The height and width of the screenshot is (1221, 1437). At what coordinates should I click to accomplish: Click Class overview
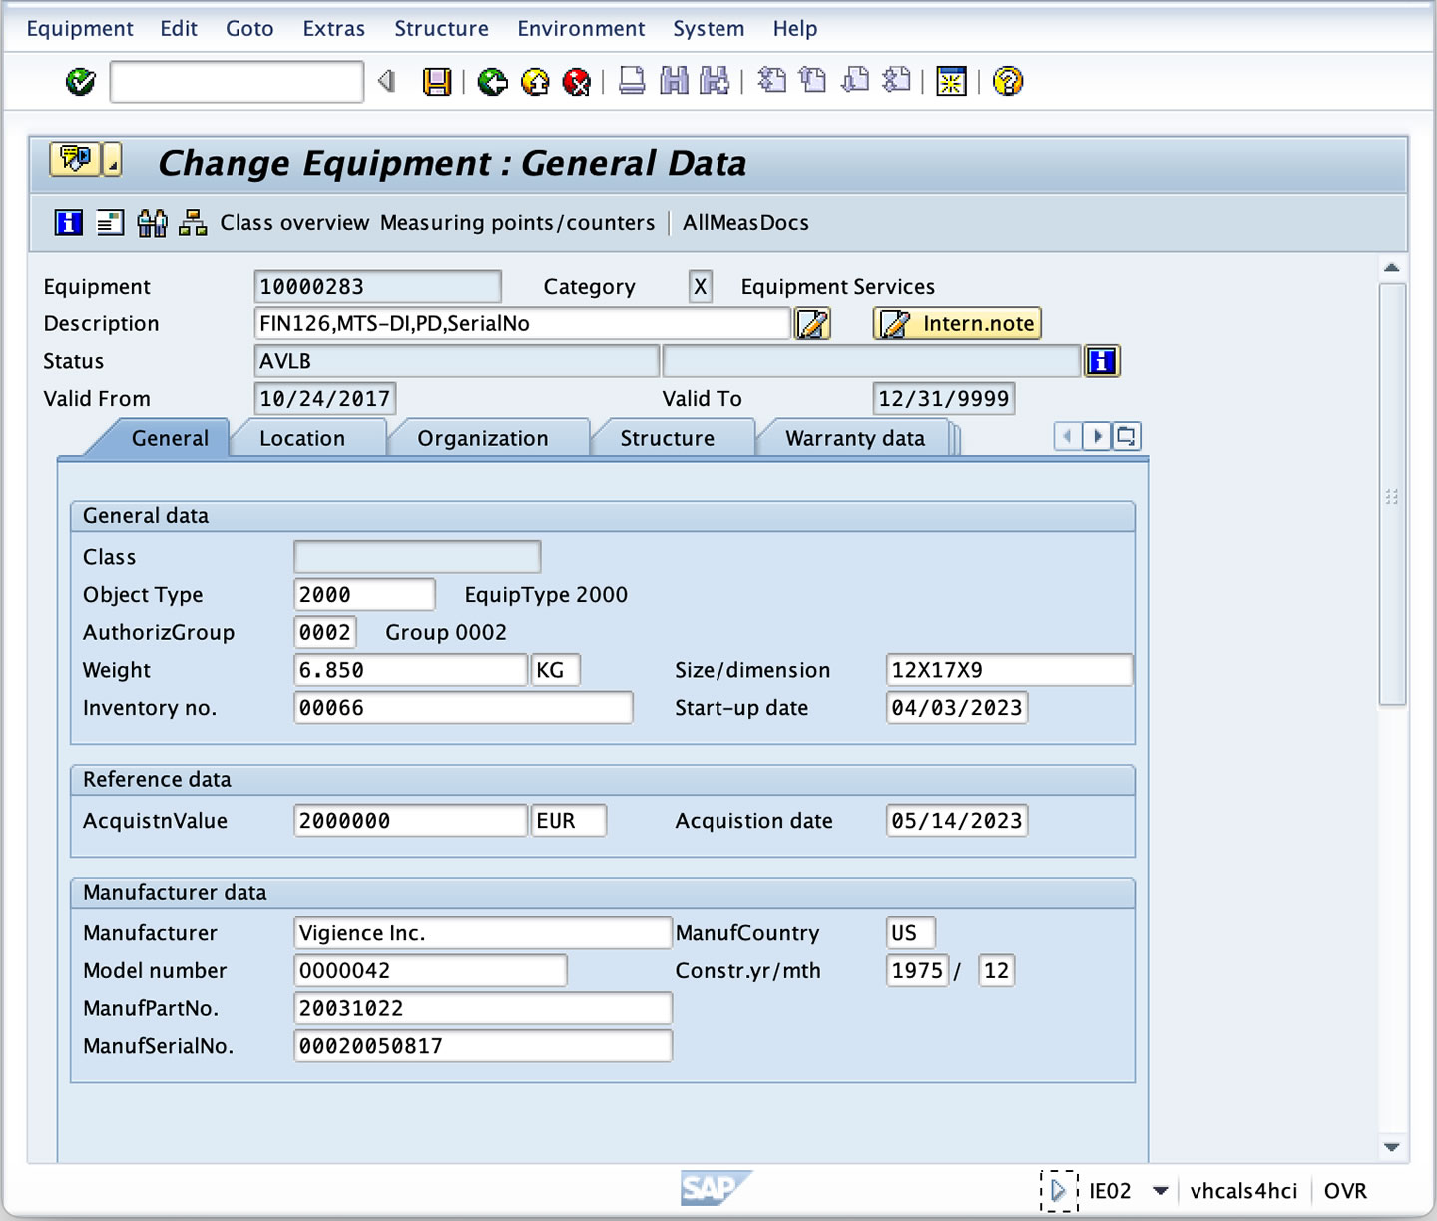(x=293, y=222)
